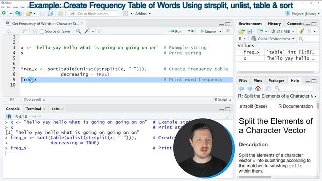322x181 pixels.
Task: Switch to the Plots tab
Action: (x=258, y=81)
